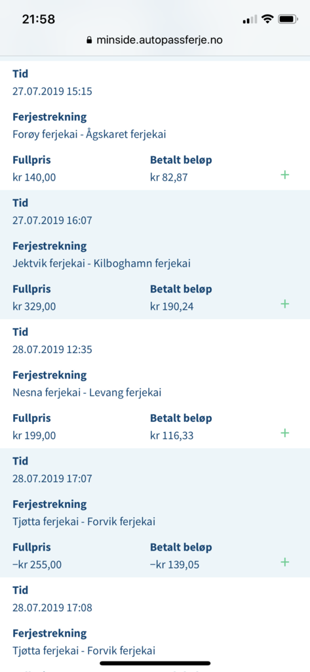Tap the 21:58 clock in status bar

coord(39,19)
